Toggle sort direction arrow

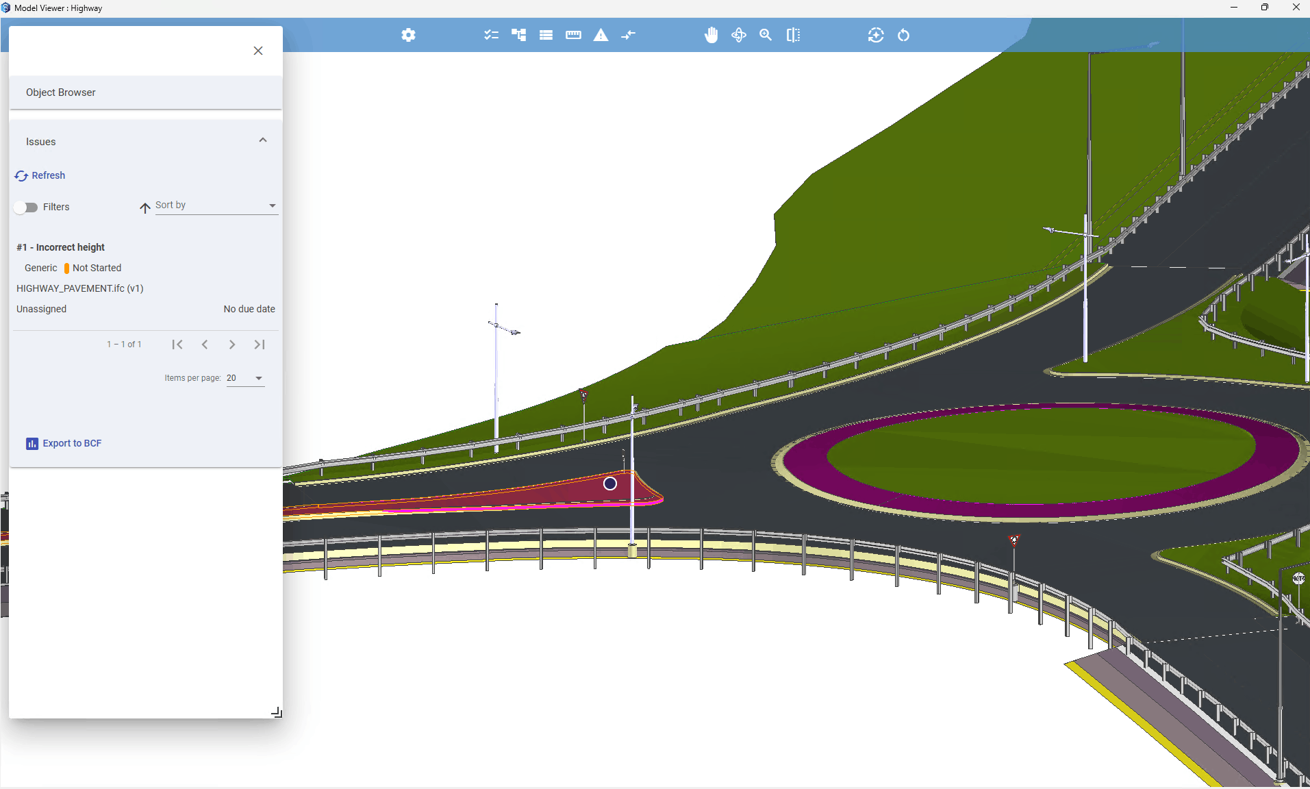click(144, 208)
